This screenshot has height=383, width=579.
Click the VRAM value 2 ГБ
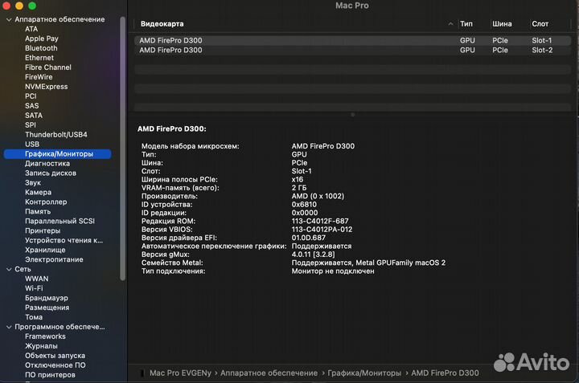298,188
